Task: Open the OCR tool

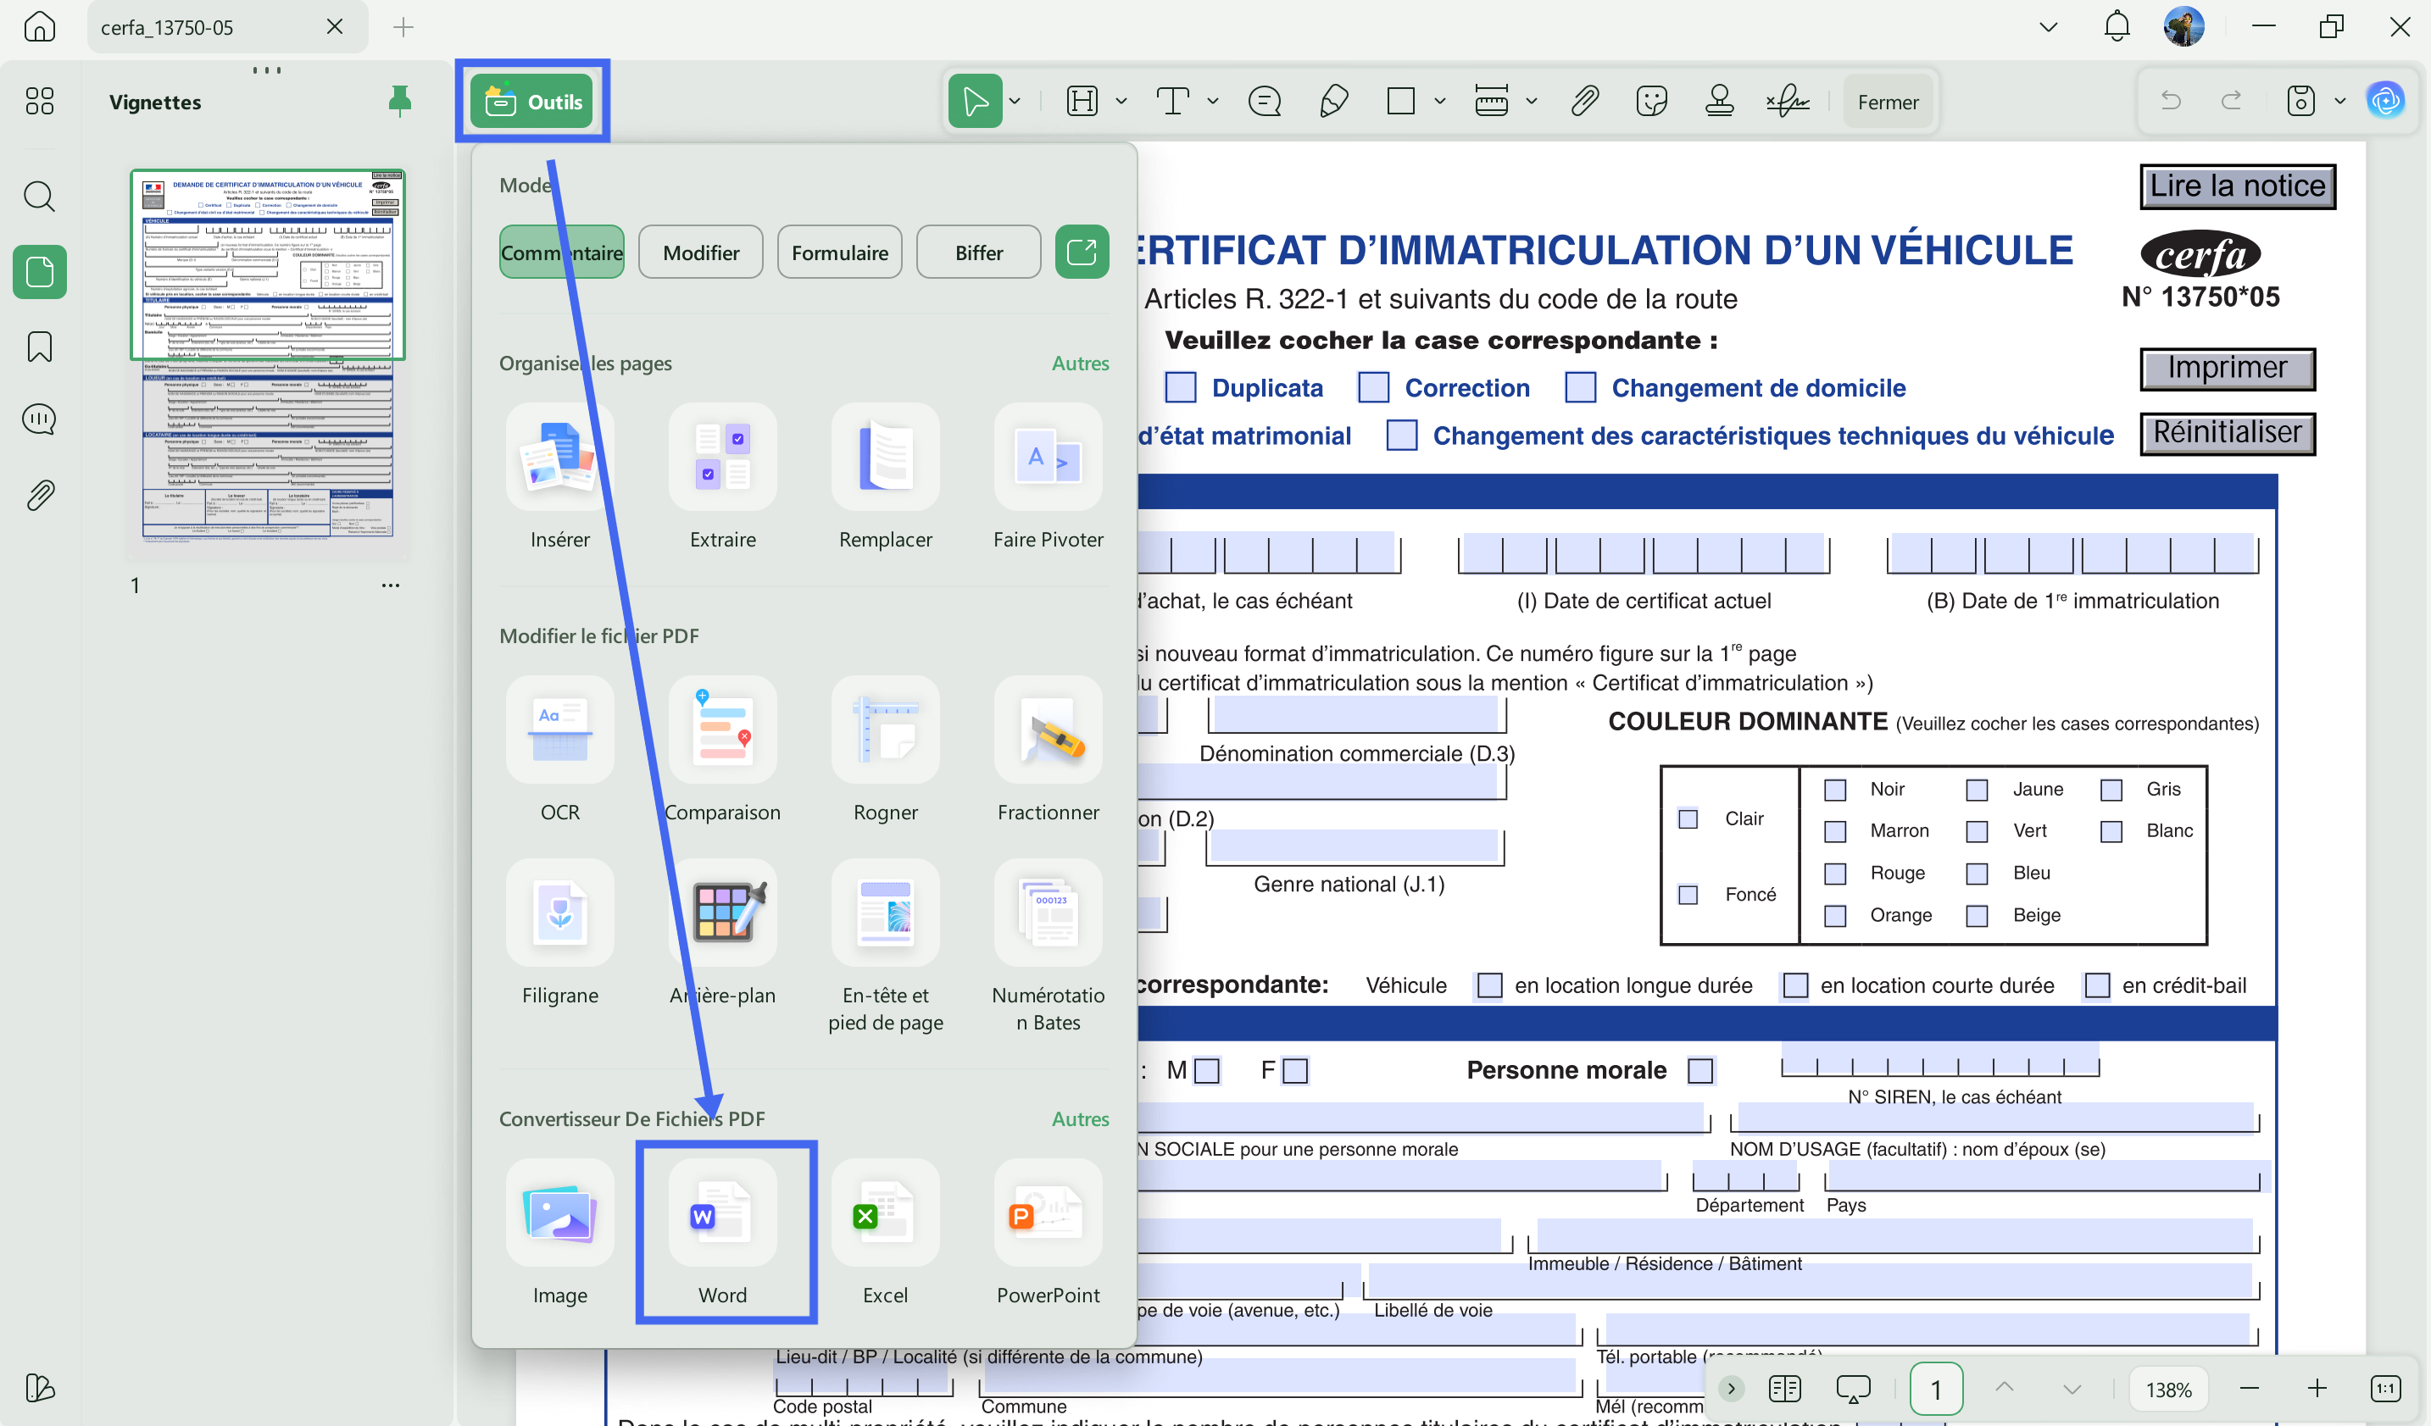Action: tap(559, 730)
